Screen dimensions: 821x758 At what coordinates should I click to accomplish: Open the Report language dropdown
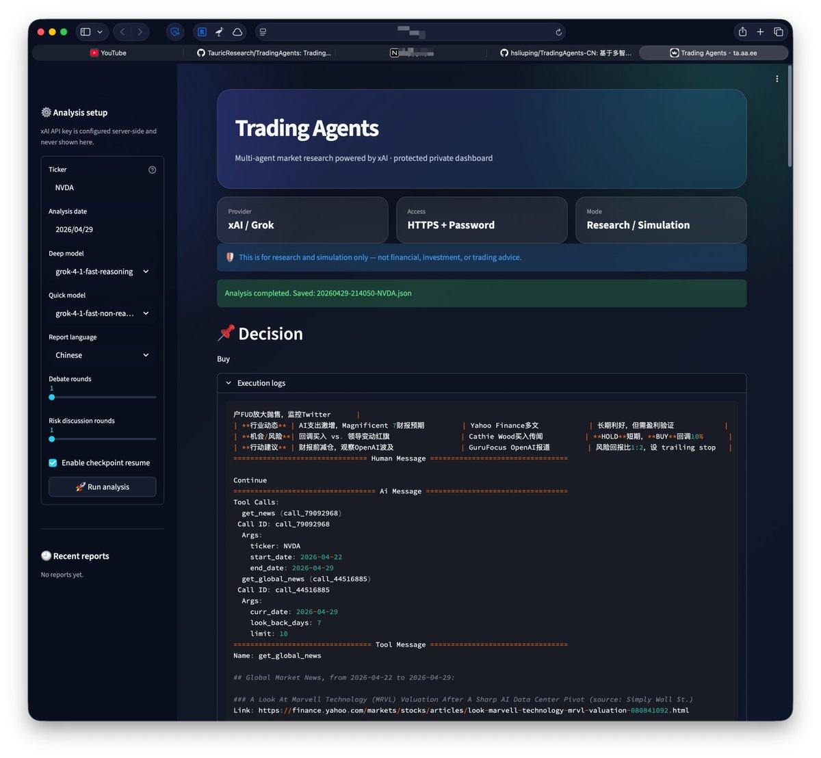[103, 355]
